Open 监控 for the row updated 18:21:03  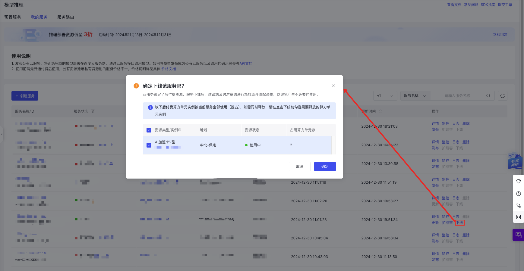click(445, 123)
